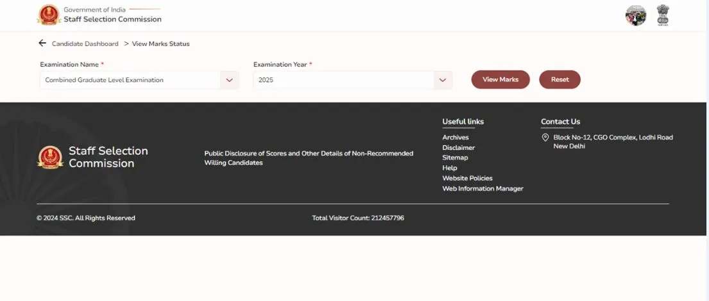Click the Contact Us heading
This screenshot has width=709, height=301.
pyautogui.click(x=560, y=122)
